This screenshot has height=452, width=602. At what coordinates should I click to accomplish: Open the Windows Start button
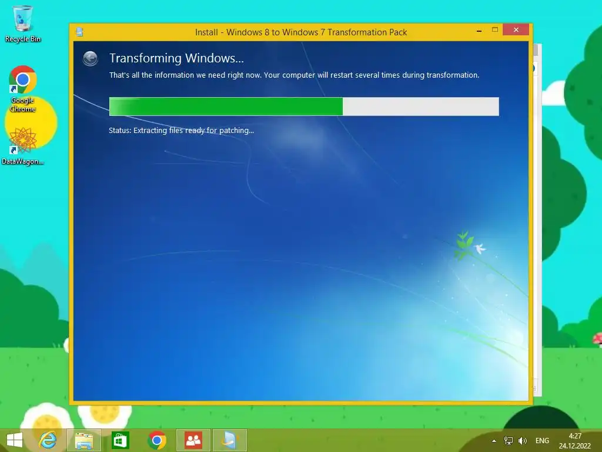[x=15, y=440]
